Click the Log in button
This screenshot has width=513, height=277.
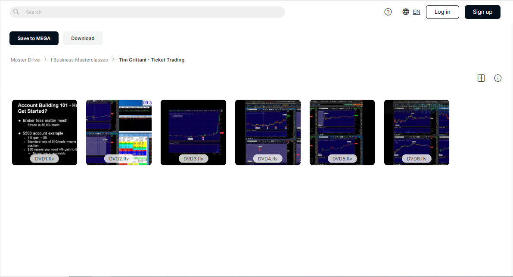coord(442,12)
